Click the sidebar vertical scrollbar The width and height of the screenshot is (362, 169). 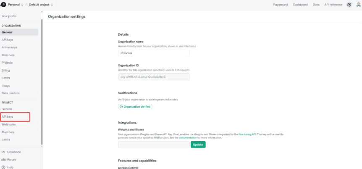[x=42, y=82]
